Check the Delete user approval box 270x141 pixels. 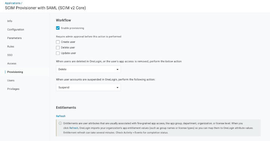coord(58,48)
